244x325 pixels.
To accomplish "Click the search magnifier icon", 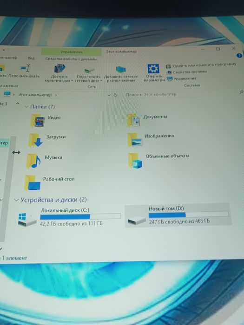I will tap(241, 92).
